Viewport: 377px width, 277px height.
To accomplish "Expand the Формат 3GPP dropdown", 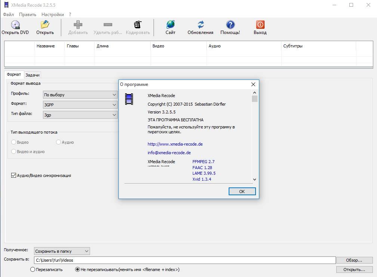I will click(x=80, y=105).
